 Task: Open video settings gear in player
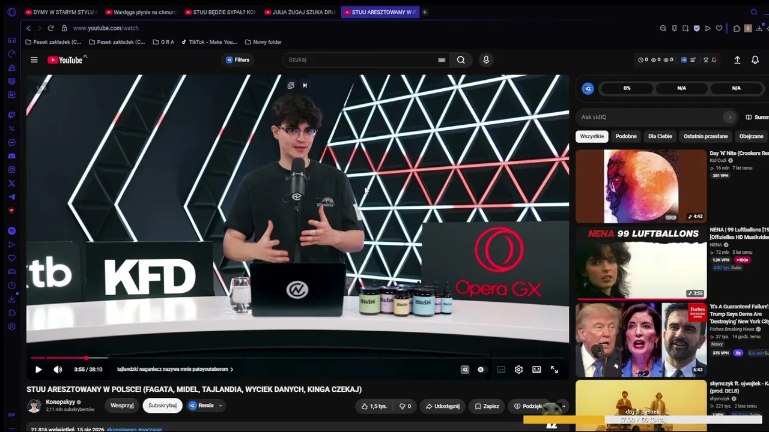click(x=518, y=370)
